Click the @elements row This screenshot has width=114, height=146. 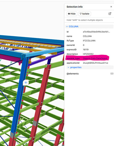coord(90,74)
